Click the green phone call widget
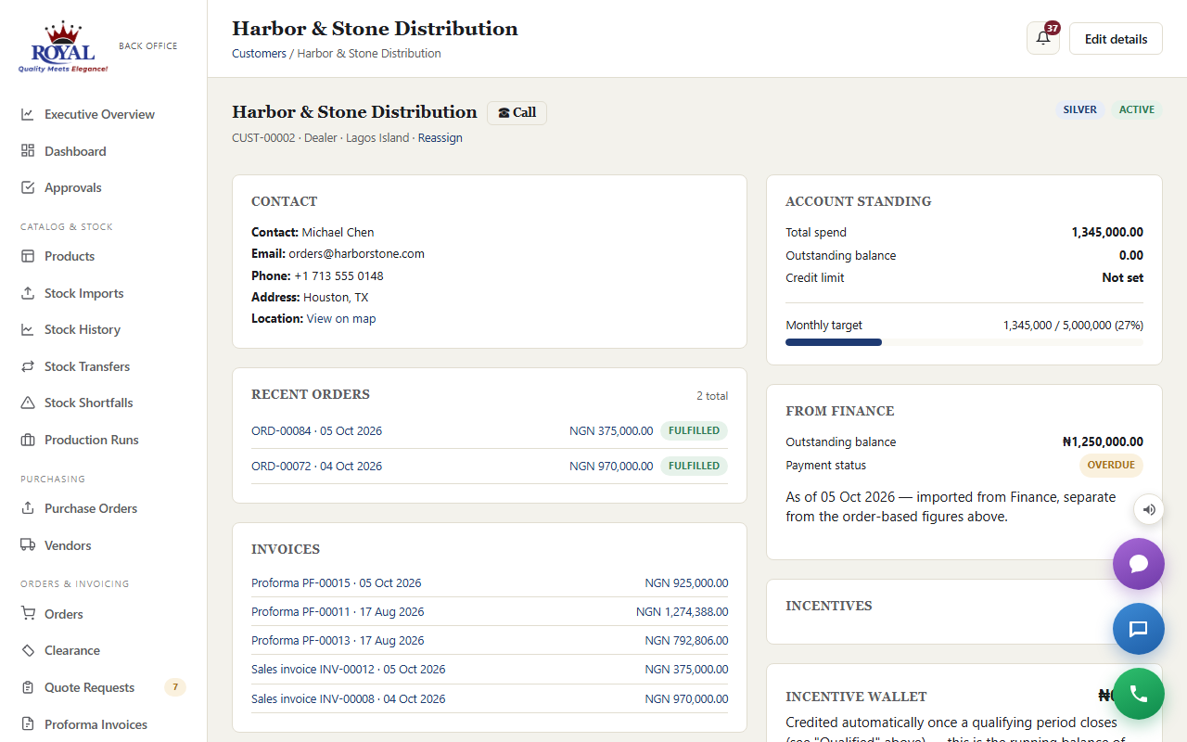Screen dimensions: 1187x742 click(x=1139, y=694)
